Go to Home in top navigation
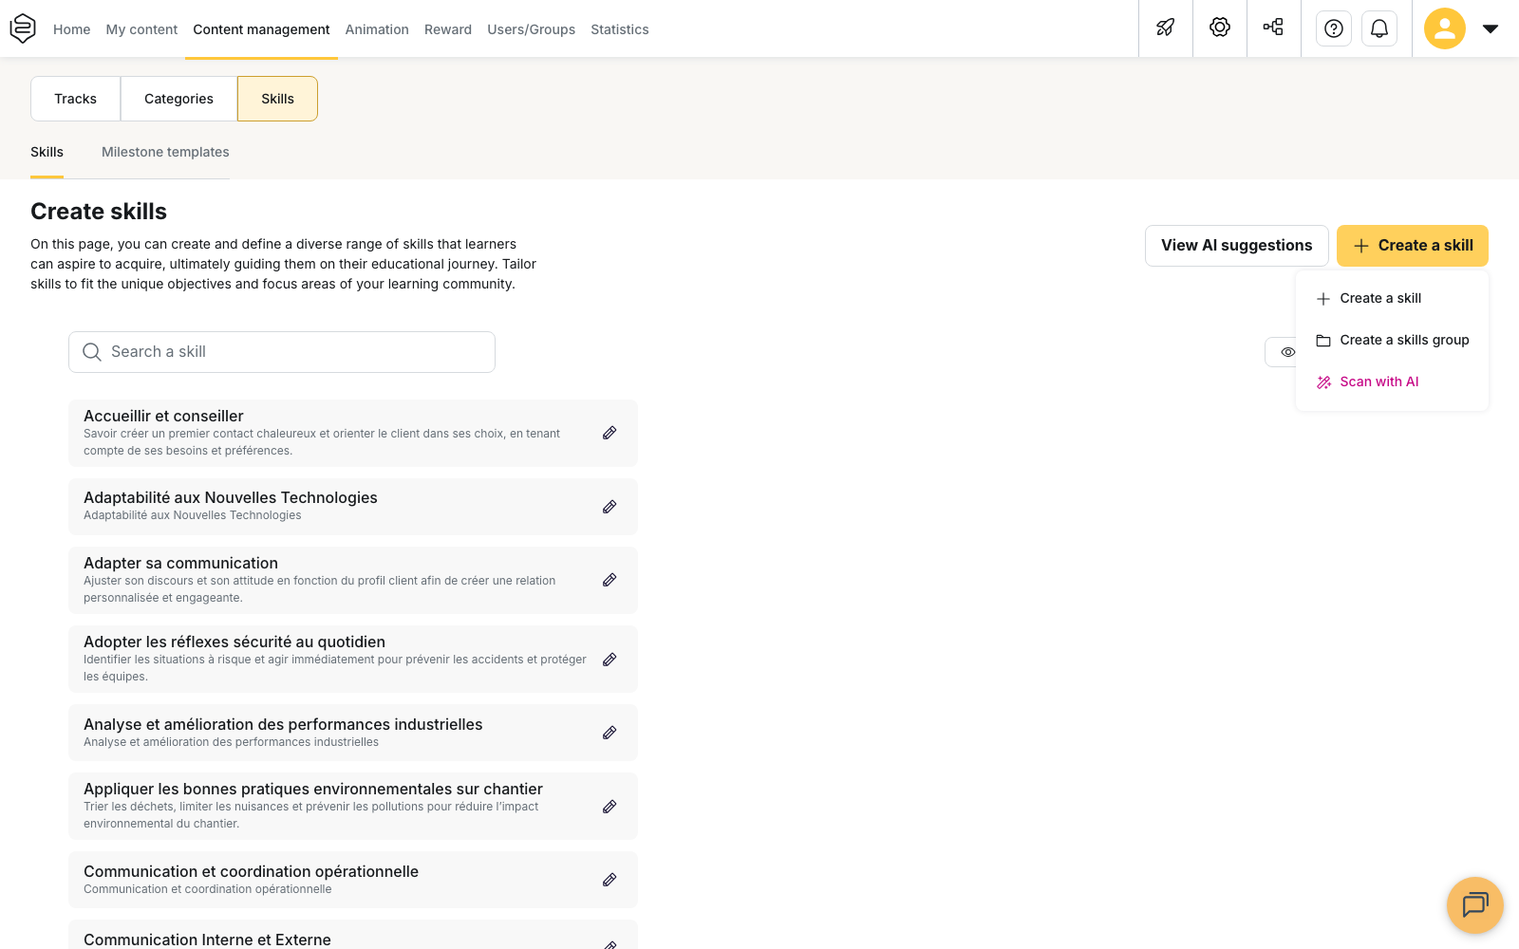The width and height of the screenshot is (1519, 949). (72, 29)
